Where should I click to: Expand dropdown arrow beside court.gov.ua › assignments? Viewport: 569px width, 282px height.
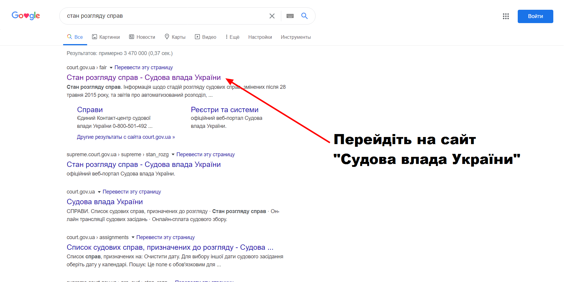pos(133,237)
